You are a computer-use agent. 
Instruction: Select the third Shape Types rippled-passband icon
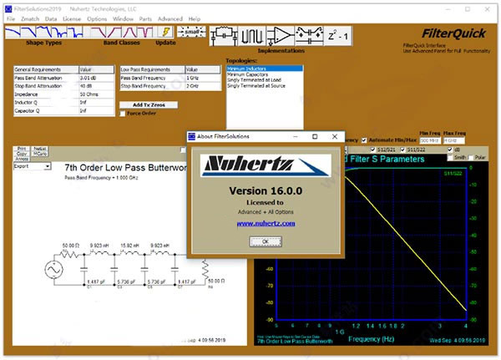(43, 33)
